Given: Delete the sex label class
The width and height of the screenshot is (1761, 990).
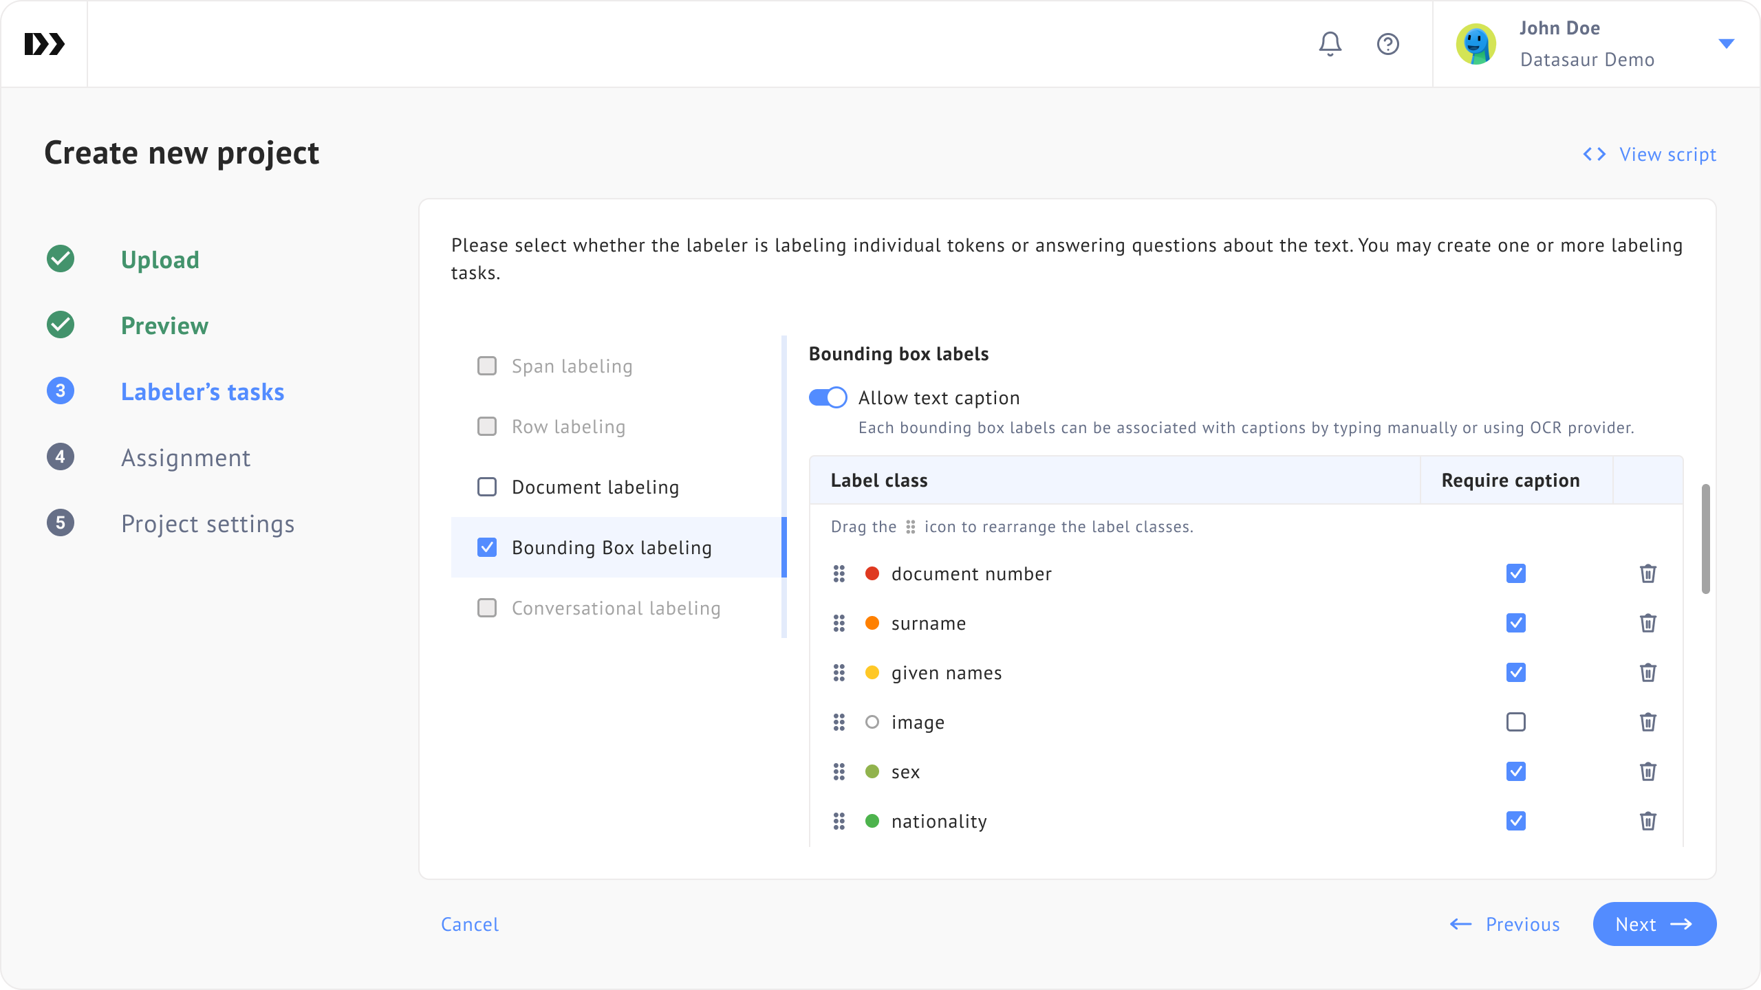Looking at the screenshot, I should tap(1647, 771).
